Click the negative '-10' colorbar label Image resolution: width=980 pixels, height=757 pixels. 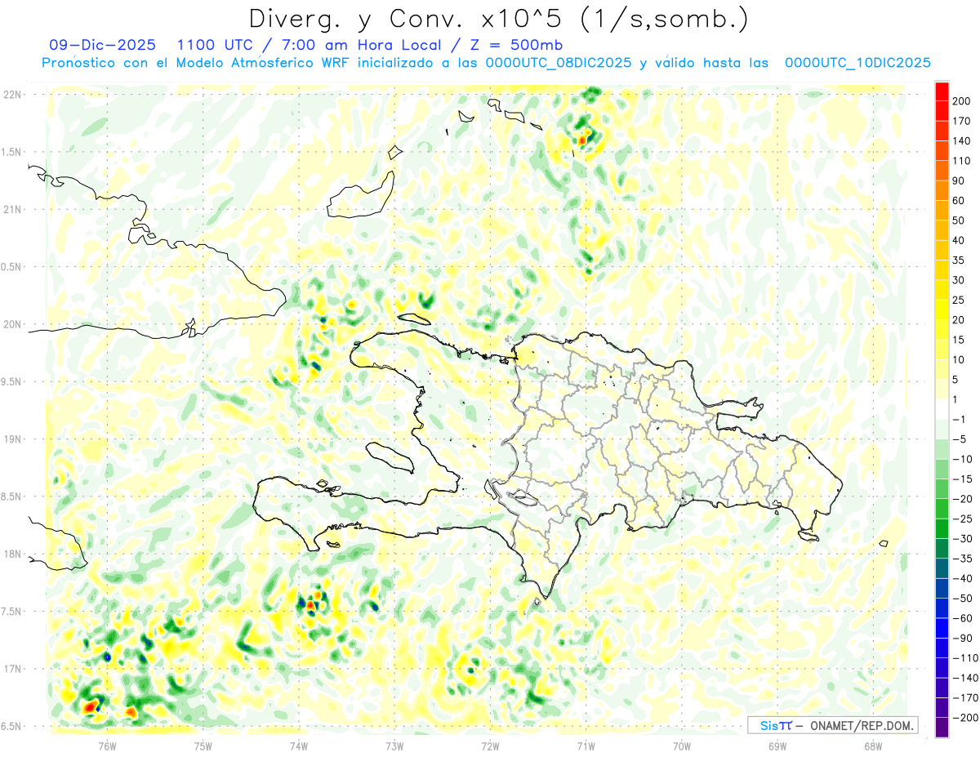[961, 459]
